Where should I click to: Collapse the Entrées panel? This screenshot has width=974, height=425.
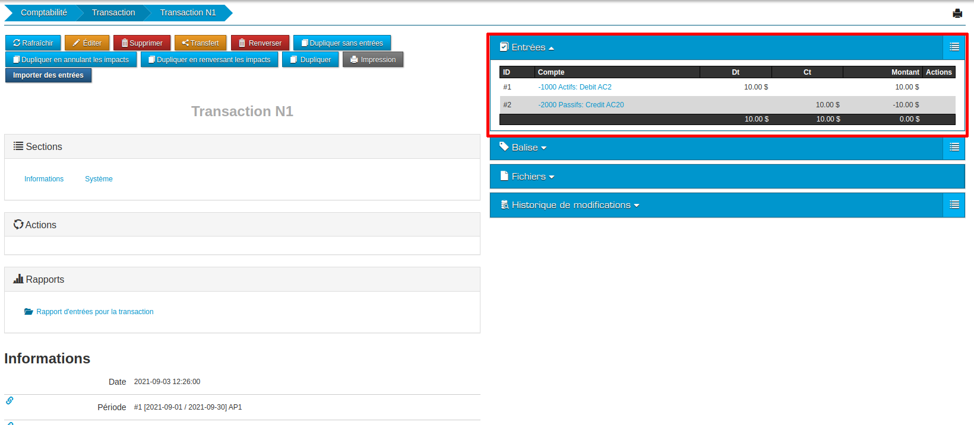(x=527, y=47)
